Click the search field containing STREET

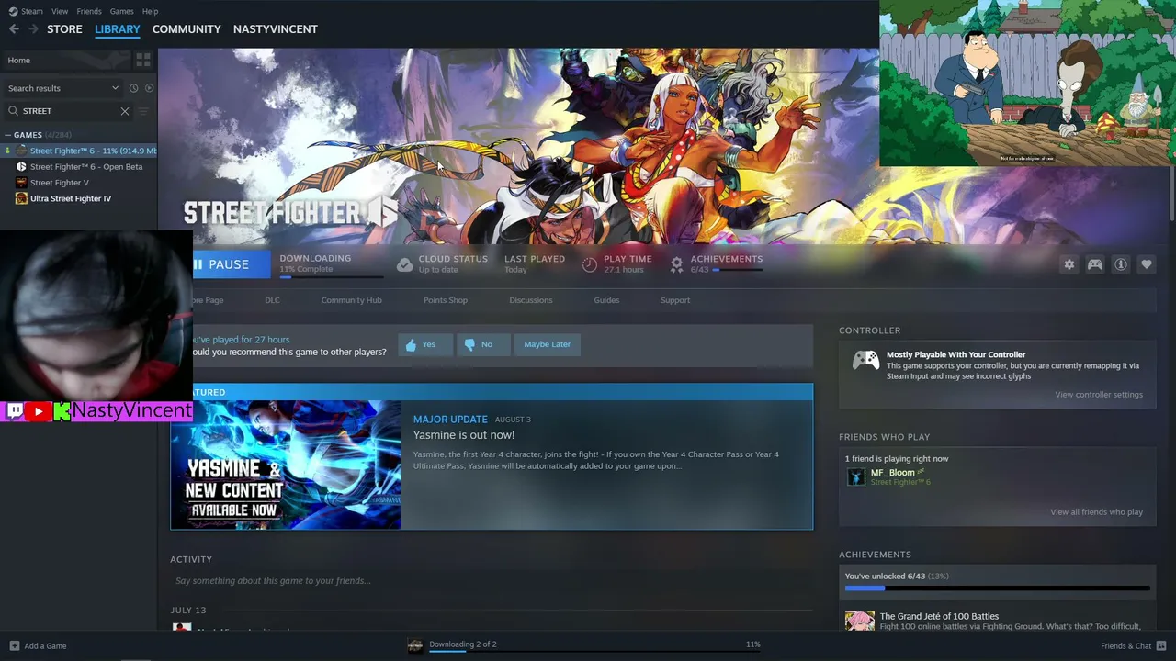(x=70, y=111)
